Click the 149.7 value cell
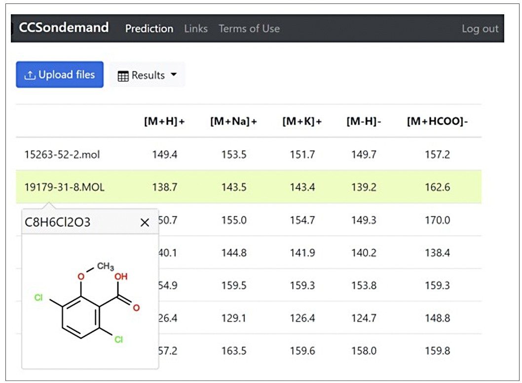This screenshot has width=522, height=383. [x=364, y=155]
